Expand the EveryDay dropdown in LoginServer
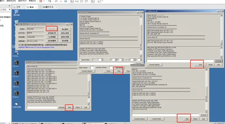Image resolution: width=225 pixels, height=124 pixels. pos(98,60)
